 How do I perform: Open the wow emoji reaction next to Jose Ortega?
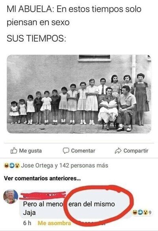click(x=17, y=165)
